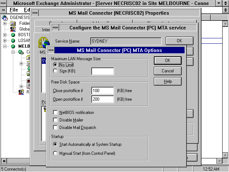Image resolution: width=229 pixels, height=172 pixels.
Task: Select the No Limit radio button
Action: (x=55, y=64)
